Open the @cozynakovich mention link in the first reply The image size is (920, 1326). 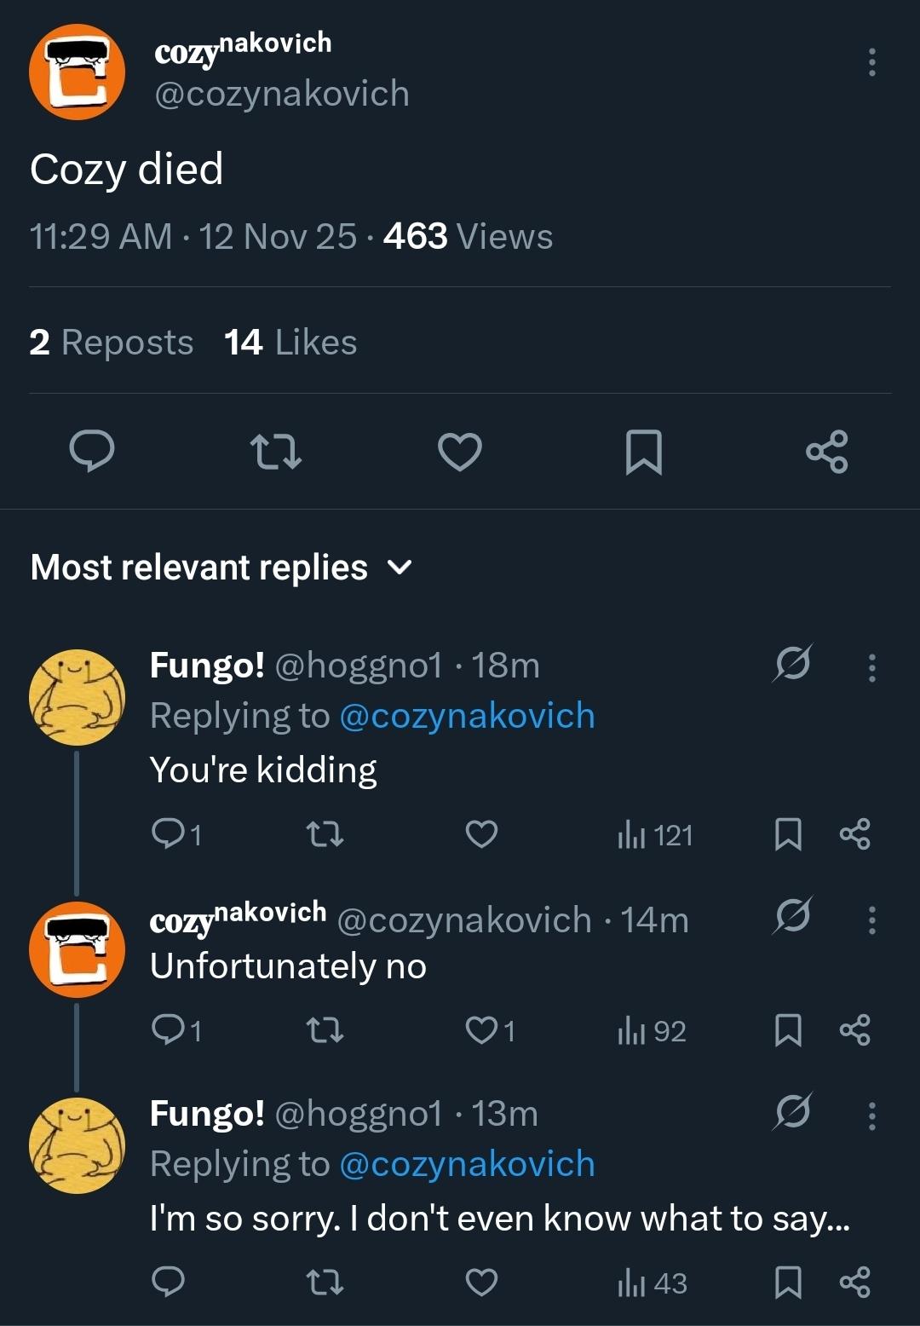coord(467,716)
